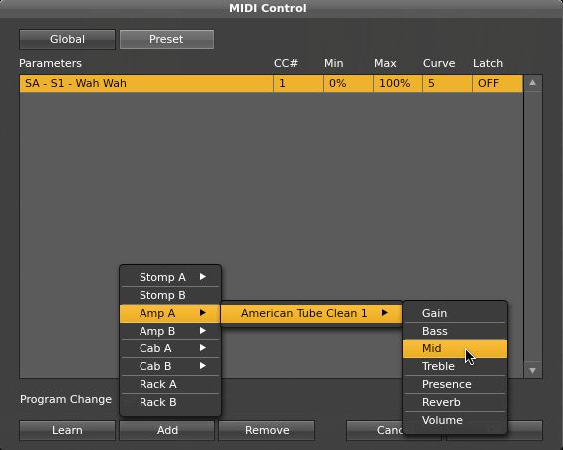The height and width of the screenshot is (450, 563).
Task: Select Volume from the amp submenu
Action: [454, 420]
